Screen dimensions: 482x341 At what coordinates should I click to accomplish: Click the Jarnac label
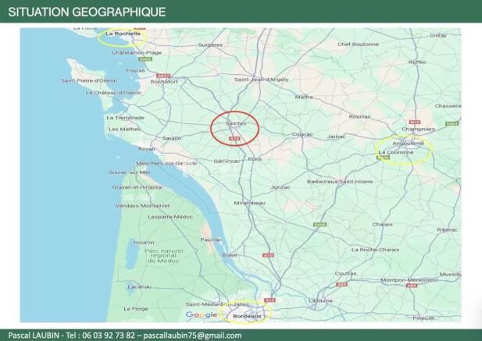(x=336, y=137)
